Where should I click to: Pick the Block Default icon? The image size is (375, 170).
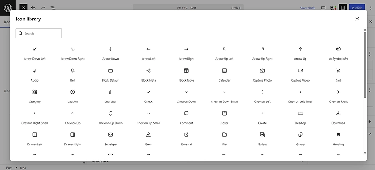111,70
